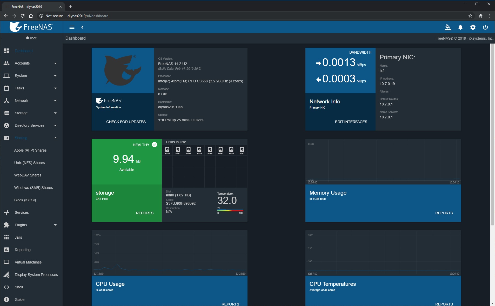495x306 pixels.
Task: Reload the page in browser
Action: pyautogui.click(x=23, y=16)
